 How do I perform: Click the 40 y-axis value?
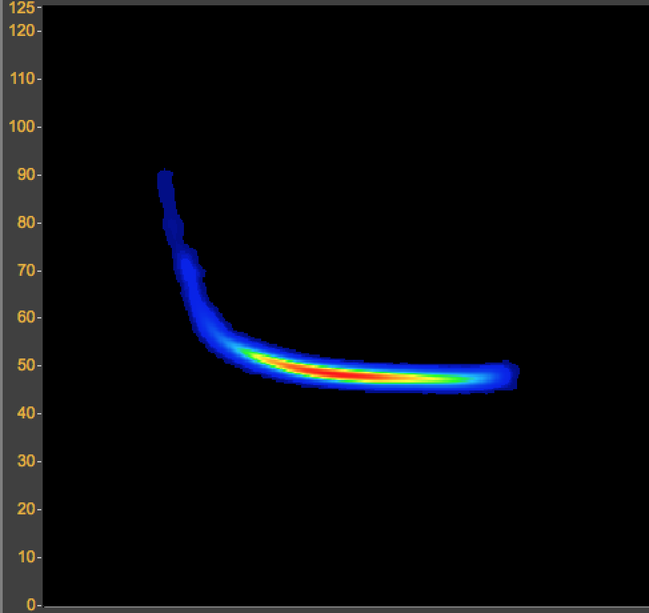25,414
